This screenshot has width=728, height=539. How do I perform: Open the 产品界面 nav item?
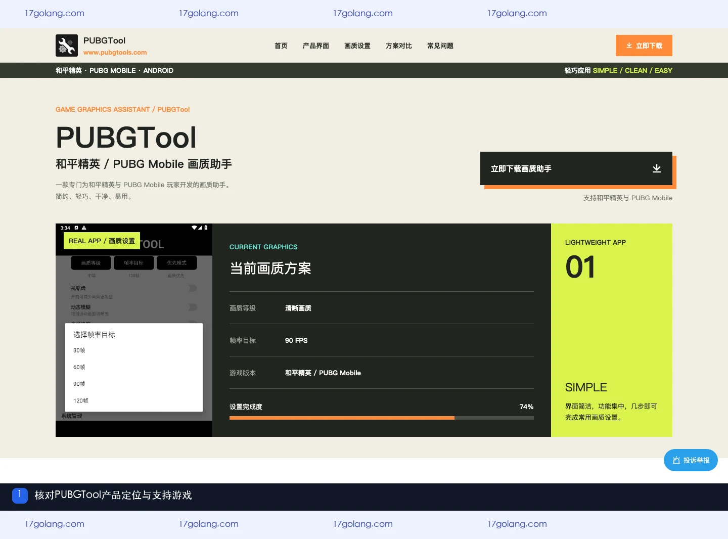coord(316,46)
